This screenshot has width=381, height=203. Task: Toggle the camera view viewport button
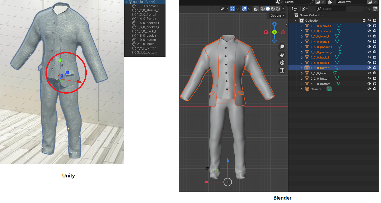click(x=282, y=62)
